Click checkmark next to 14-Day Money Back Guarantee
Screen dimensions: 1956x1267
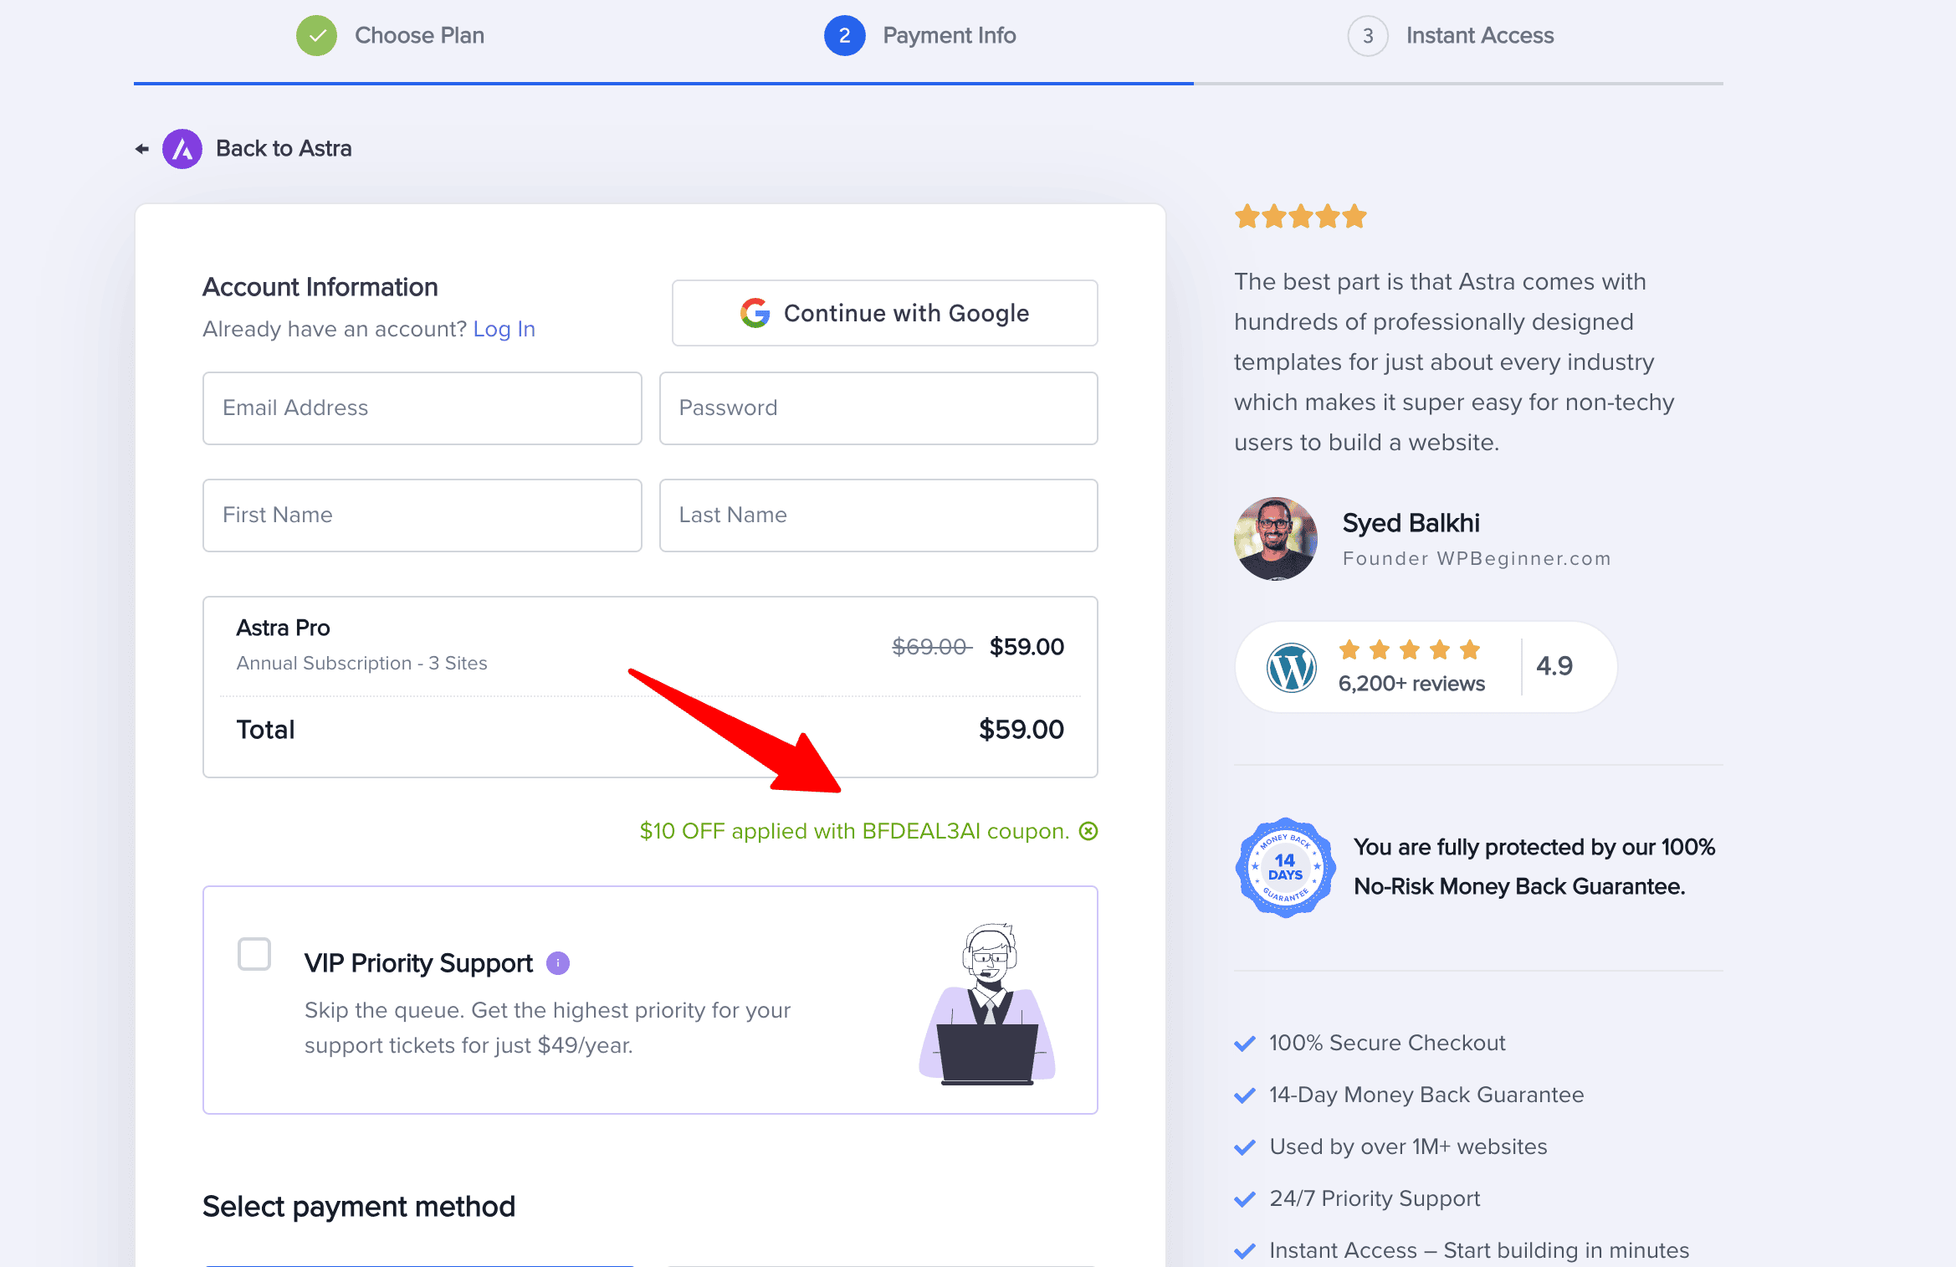pyautogui.click(x=1245, y=1095)
